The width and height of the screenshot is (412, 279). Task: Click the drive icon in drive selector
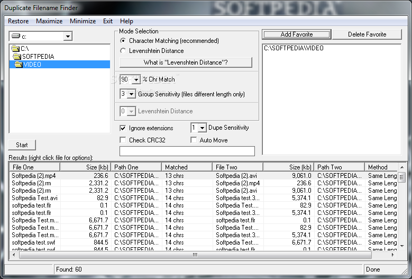click(x=16, y=36)
